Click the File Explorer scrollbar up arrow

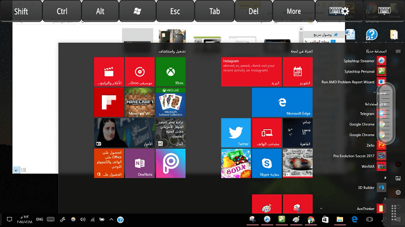tap(301, 29)
